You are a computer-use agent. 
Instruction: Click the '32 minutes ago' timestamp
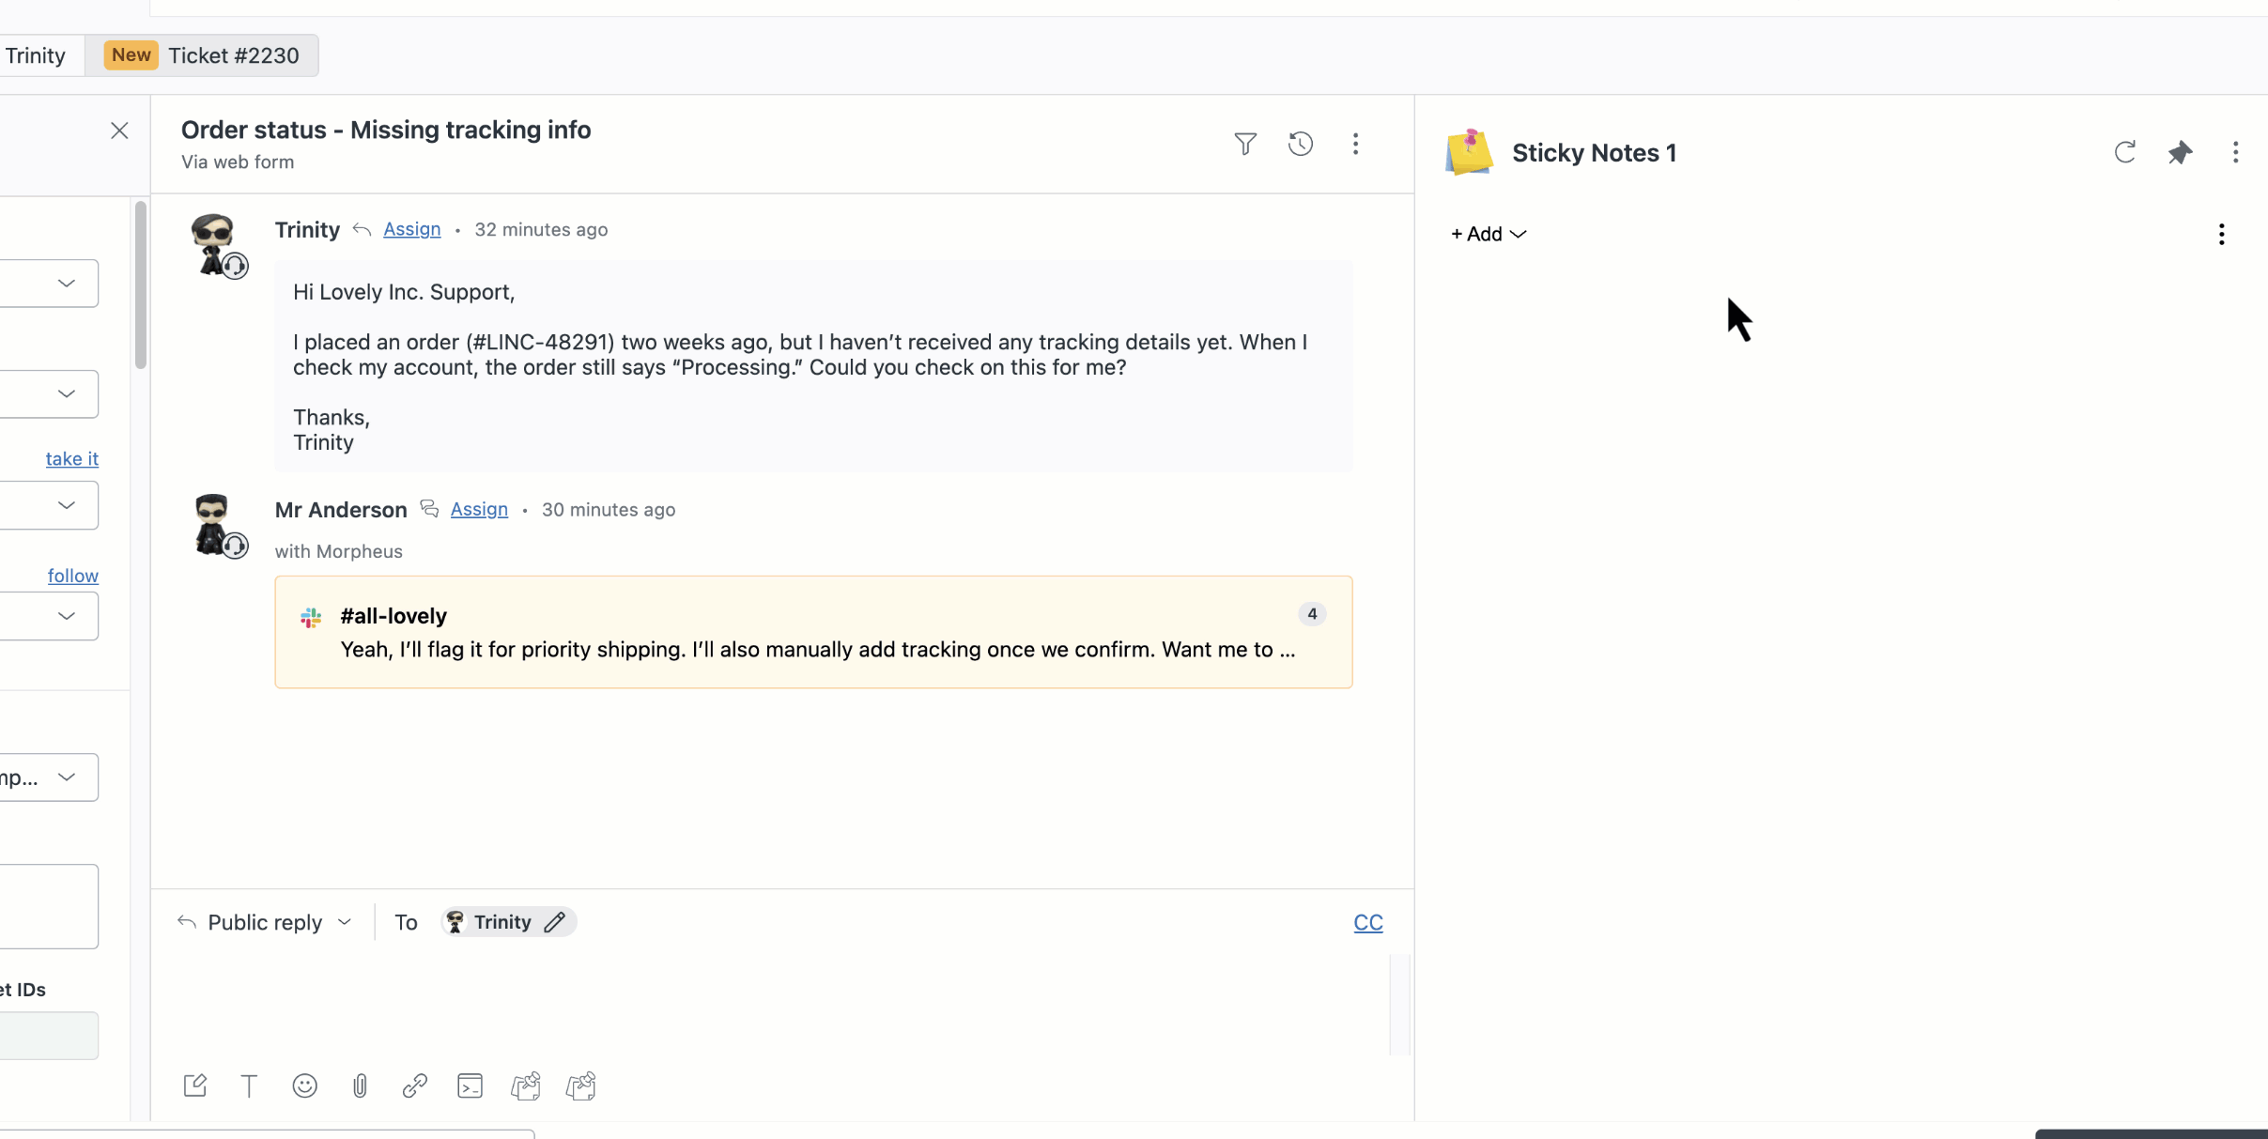[541, 230]
